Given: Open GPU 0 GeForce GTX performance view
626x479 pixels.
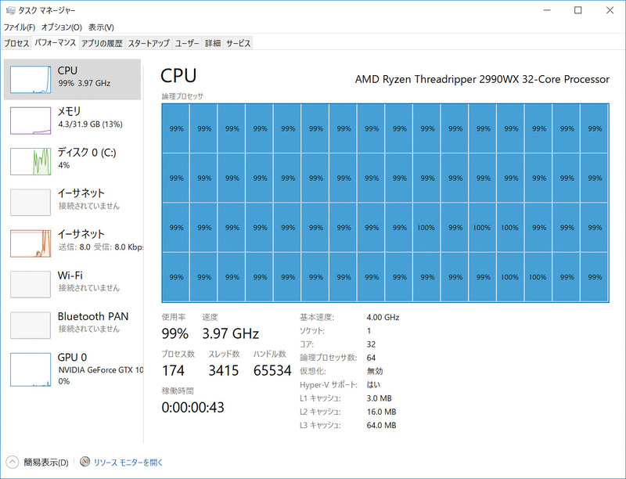Looking at the screenshot, I should [70, 369].
